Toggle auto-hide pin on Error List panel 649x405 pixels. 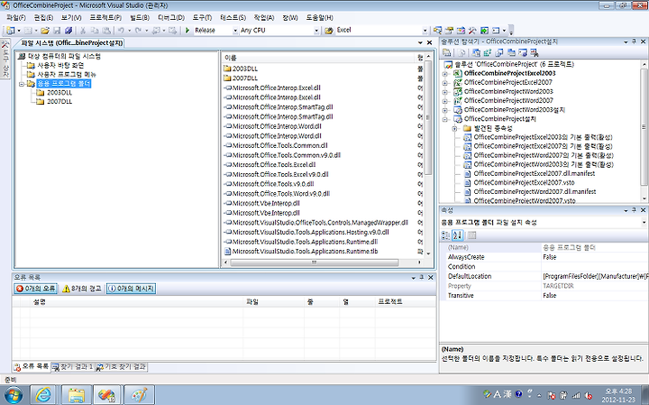(x=421, y=278)
